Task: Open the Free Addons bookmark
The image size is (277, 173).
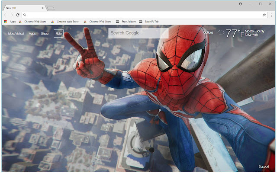Action: pos(126,22)
